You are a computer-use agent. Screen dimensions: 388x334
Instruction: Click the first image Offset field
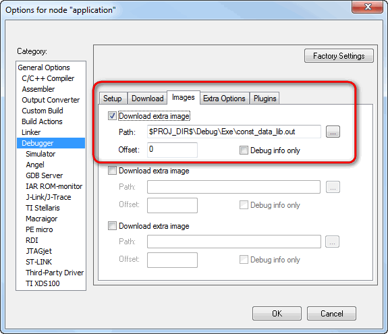tap(172, 150)
